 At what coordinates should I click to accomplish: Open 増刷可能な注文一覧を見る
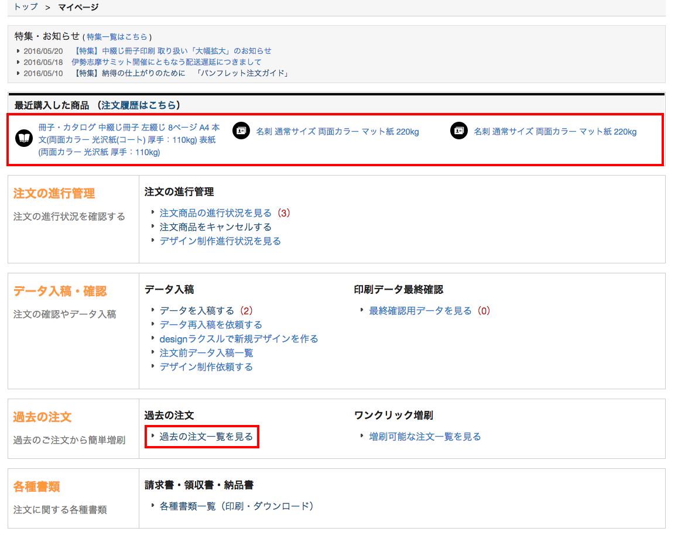(x=424, y=437)
